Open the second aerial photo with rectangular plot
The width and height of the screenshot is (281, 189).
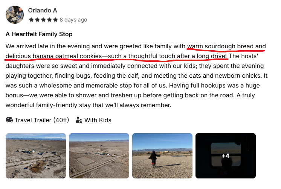99,155
